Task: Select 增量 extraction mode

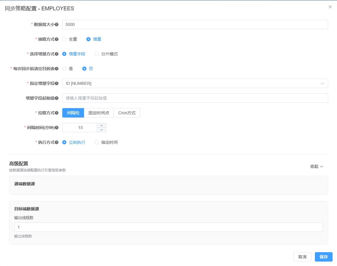Action: 94,39
